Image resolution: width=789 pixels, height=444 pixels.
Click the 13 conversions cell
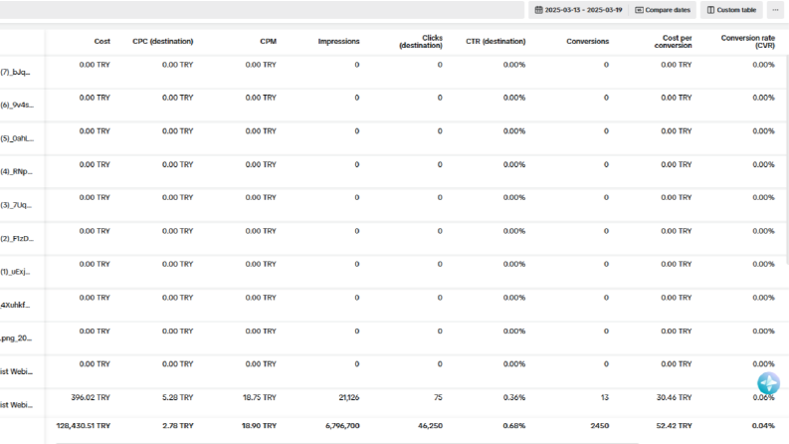point(605,397)
